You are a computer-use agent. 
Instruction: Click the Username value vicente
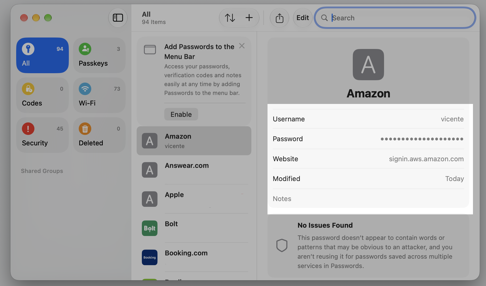click(x=452, y=119)
